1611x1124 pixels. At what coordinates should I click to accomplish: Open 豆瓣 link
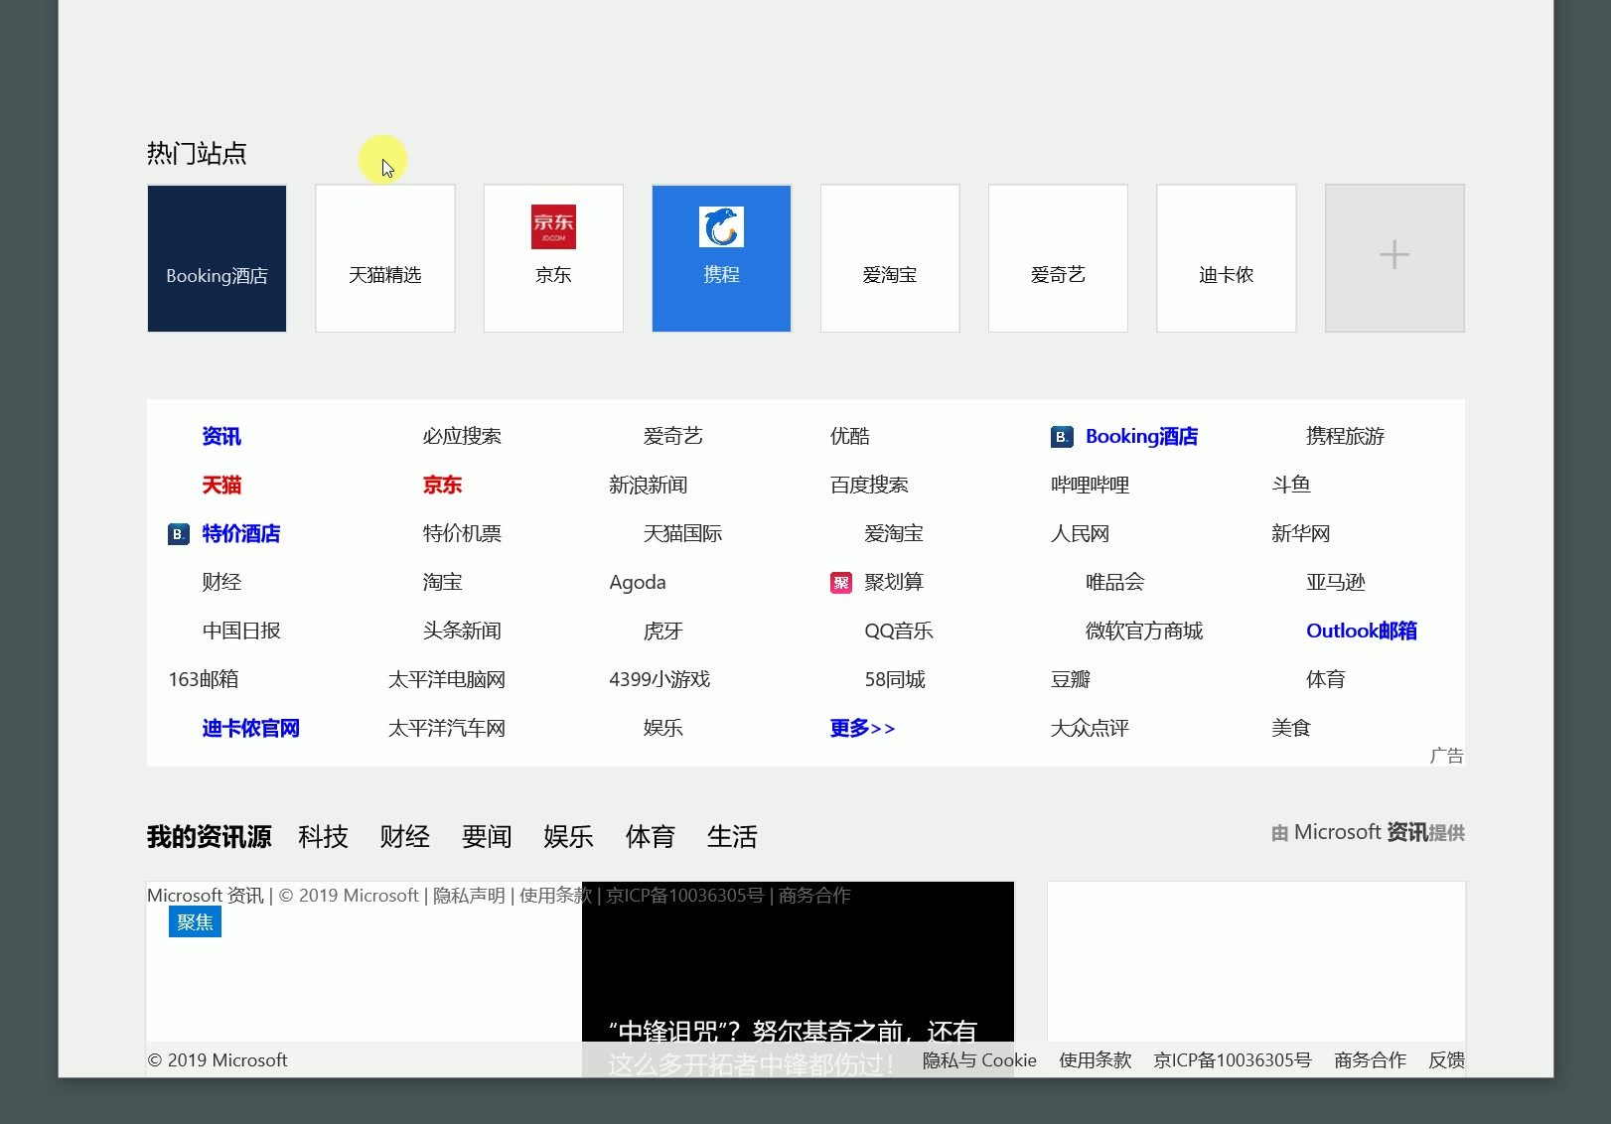point(1071,679)
